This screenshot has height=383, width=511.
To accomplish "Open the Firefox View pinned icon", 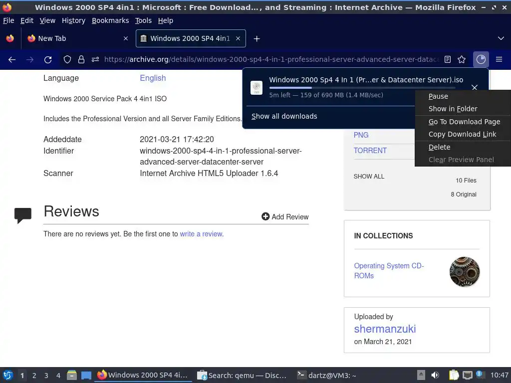I will point(10,38).
